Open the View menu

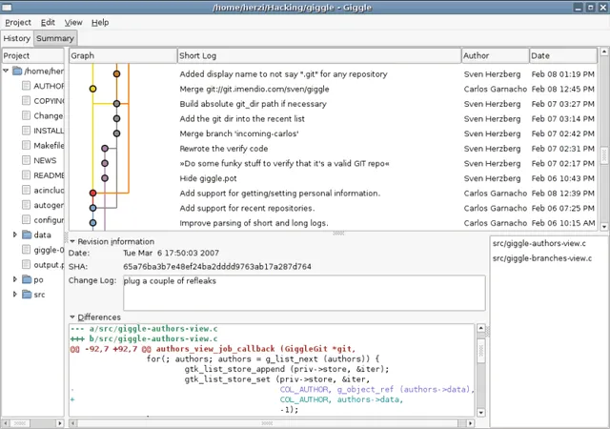pos(73,22)
